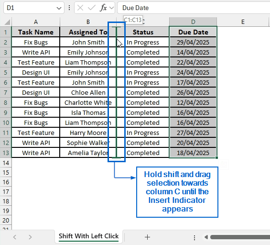Select row 1 header
The width and height of the screenshot is (270, 245).
tap(6, 32)
